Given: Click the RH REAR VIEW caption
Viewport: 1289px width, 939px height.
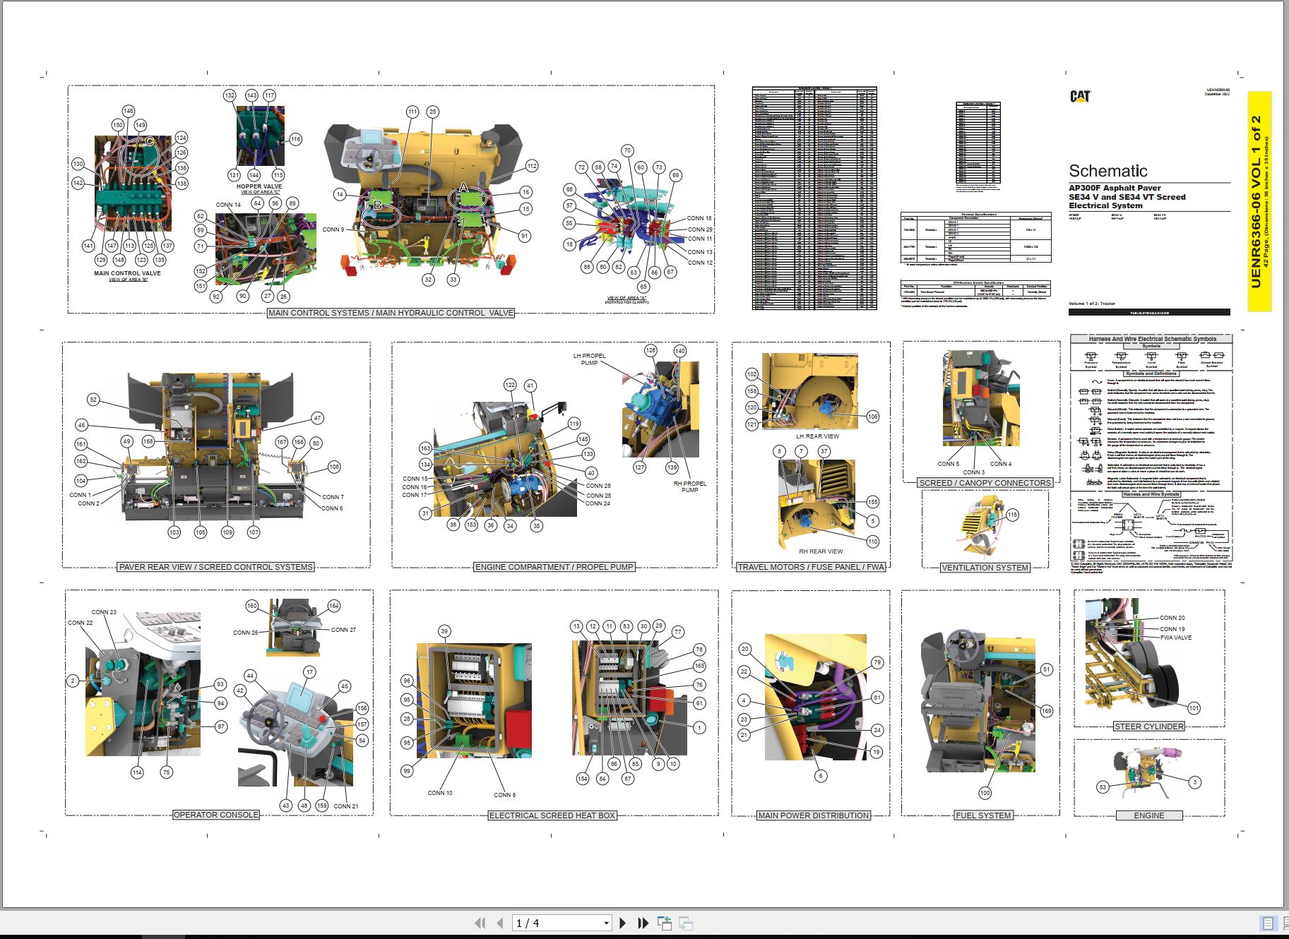Looking at the screenshot, I should click(821, 551).
